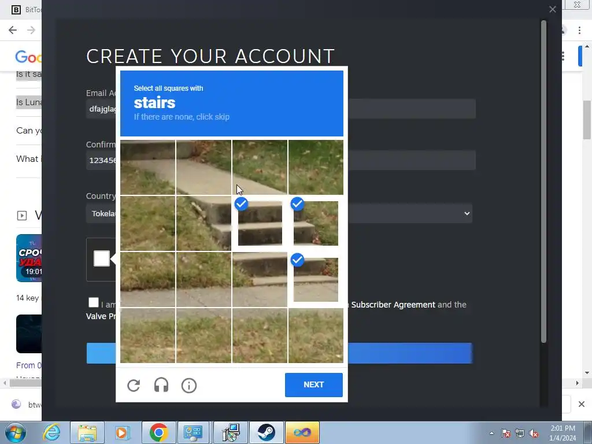The width and height of the screenshot is (592, 444).
Task: Open the Windows Start menu
Action: [x=15, y=432]
